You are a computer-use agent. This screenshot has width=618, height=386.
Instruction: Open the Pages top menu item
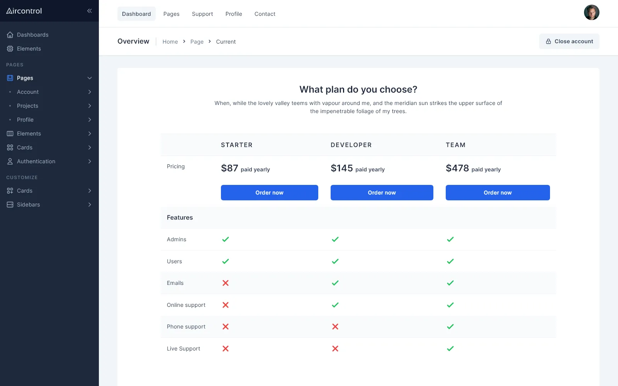171,14
